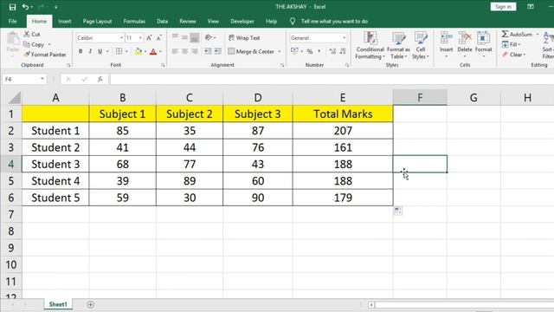Click the Format Painter brush

click(x=27, y=55)
